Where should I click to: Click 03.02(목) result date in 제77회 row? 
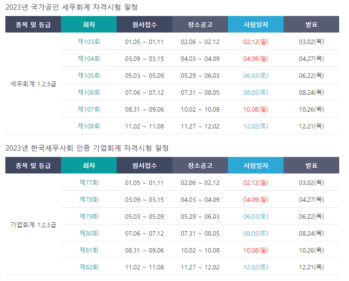pos(312,182)
